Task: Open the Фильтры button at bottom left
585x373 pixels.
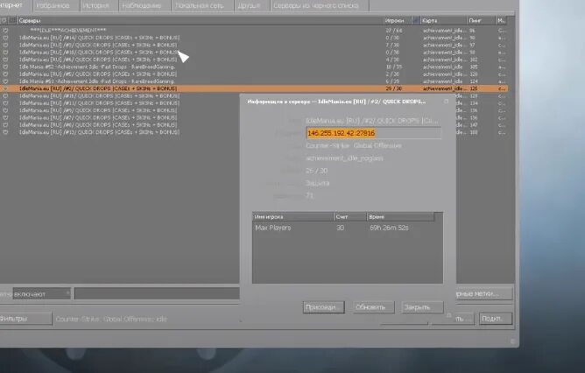Action: click(x=25, y=319)
